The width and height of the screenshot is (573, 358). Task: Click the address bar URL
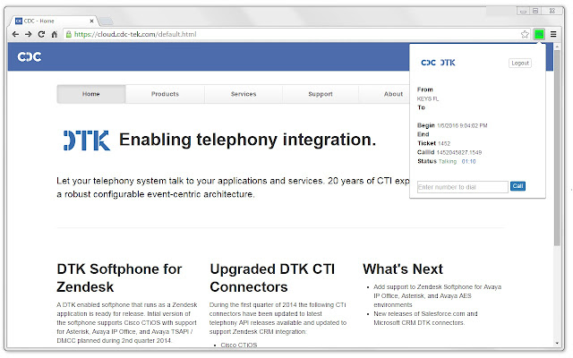pos(135,34)
